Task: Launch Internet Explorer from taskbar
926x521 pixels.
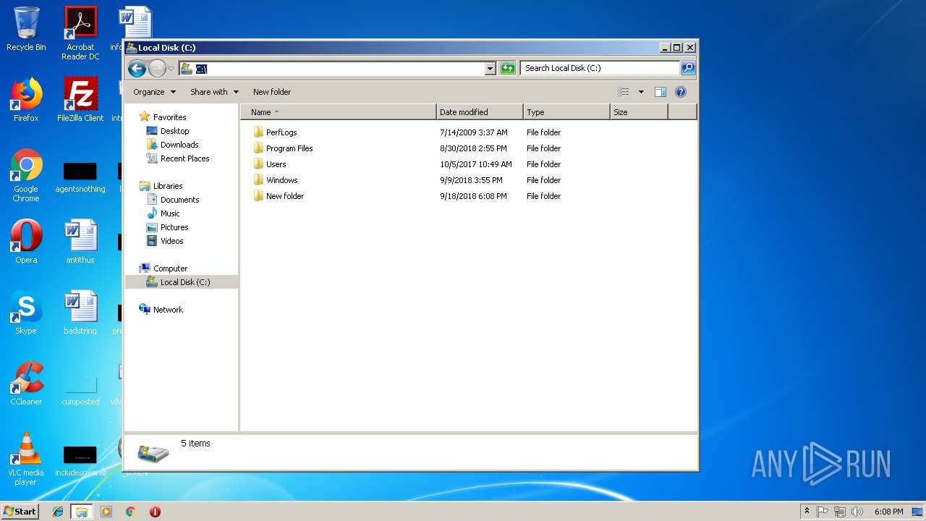Action: click(x=58, y=512)
